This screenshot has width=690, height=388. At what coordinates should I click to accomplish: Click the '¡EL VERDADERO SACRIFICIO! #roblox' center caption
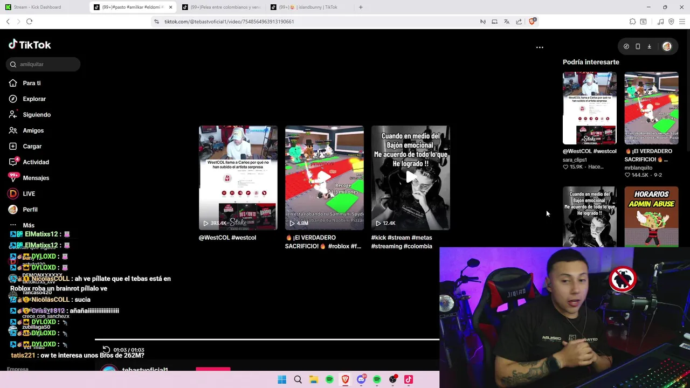point(323,242)
